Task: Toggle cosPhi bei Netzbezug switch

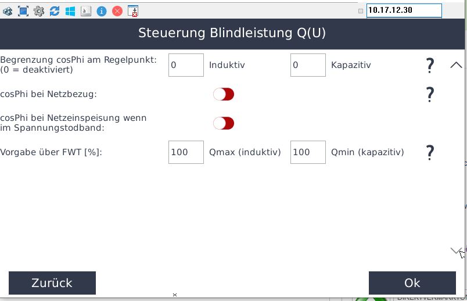Action: coord(224,94)
